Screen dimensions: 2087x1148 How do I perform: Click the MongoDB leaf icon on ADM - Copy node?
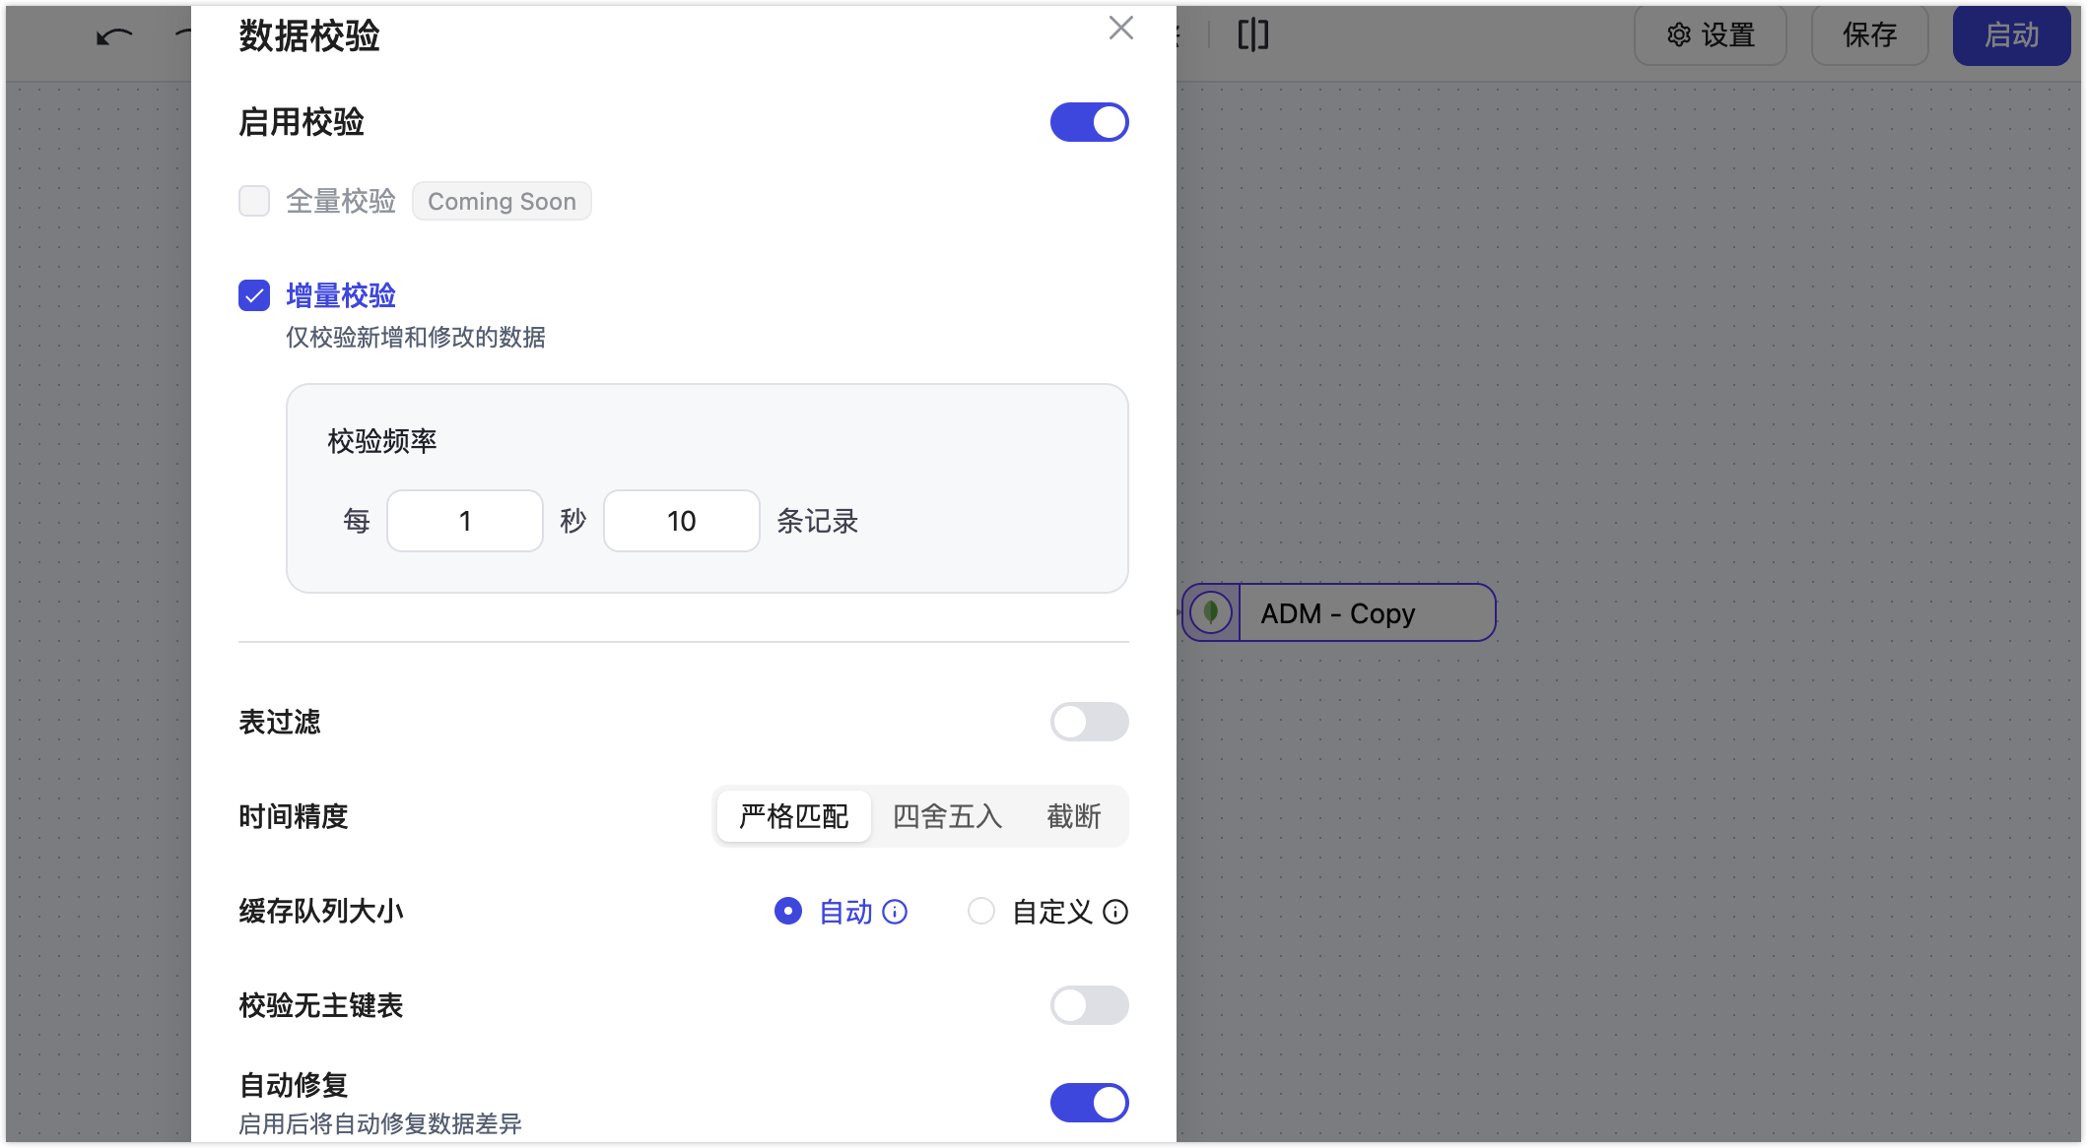pos(1210,612)
